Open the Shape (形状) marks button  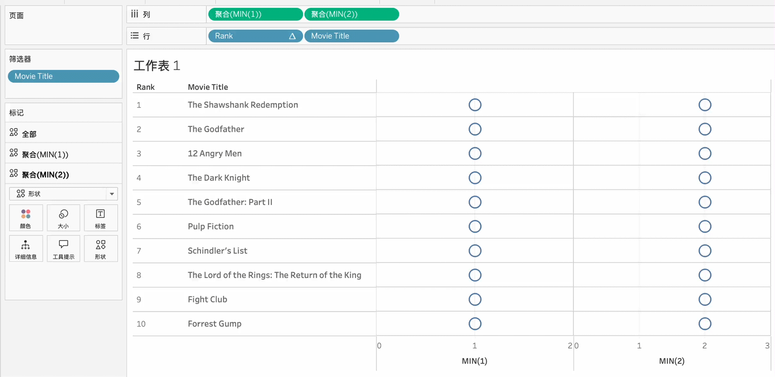101,248
